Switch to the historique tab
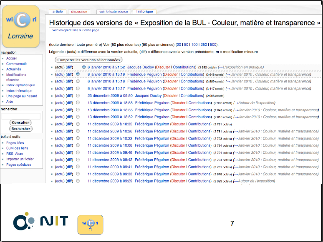 tap(145, 12)
